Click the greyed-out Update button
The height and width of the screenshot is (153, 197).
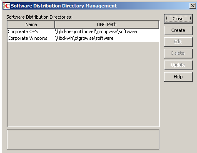pyautogui.click(x=178, y=65)
